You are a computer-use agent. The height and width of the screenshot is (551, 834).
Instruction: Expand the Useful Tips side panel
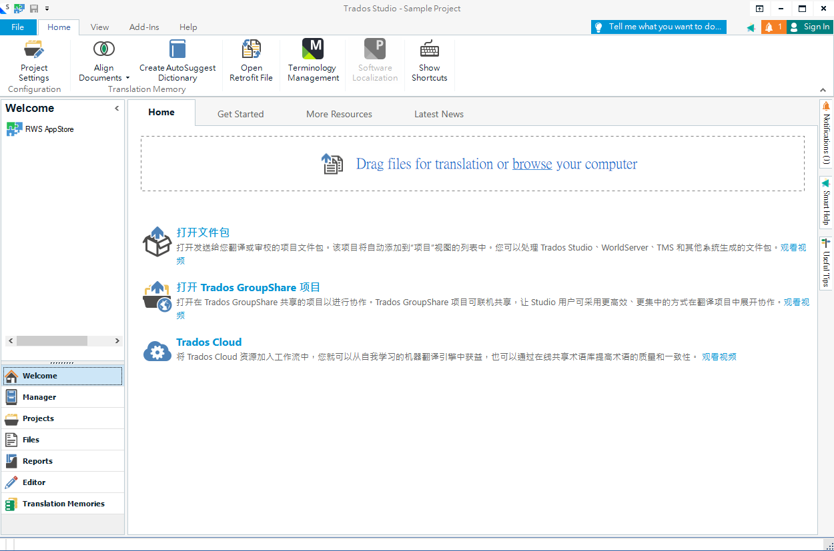tap(826, 263)
